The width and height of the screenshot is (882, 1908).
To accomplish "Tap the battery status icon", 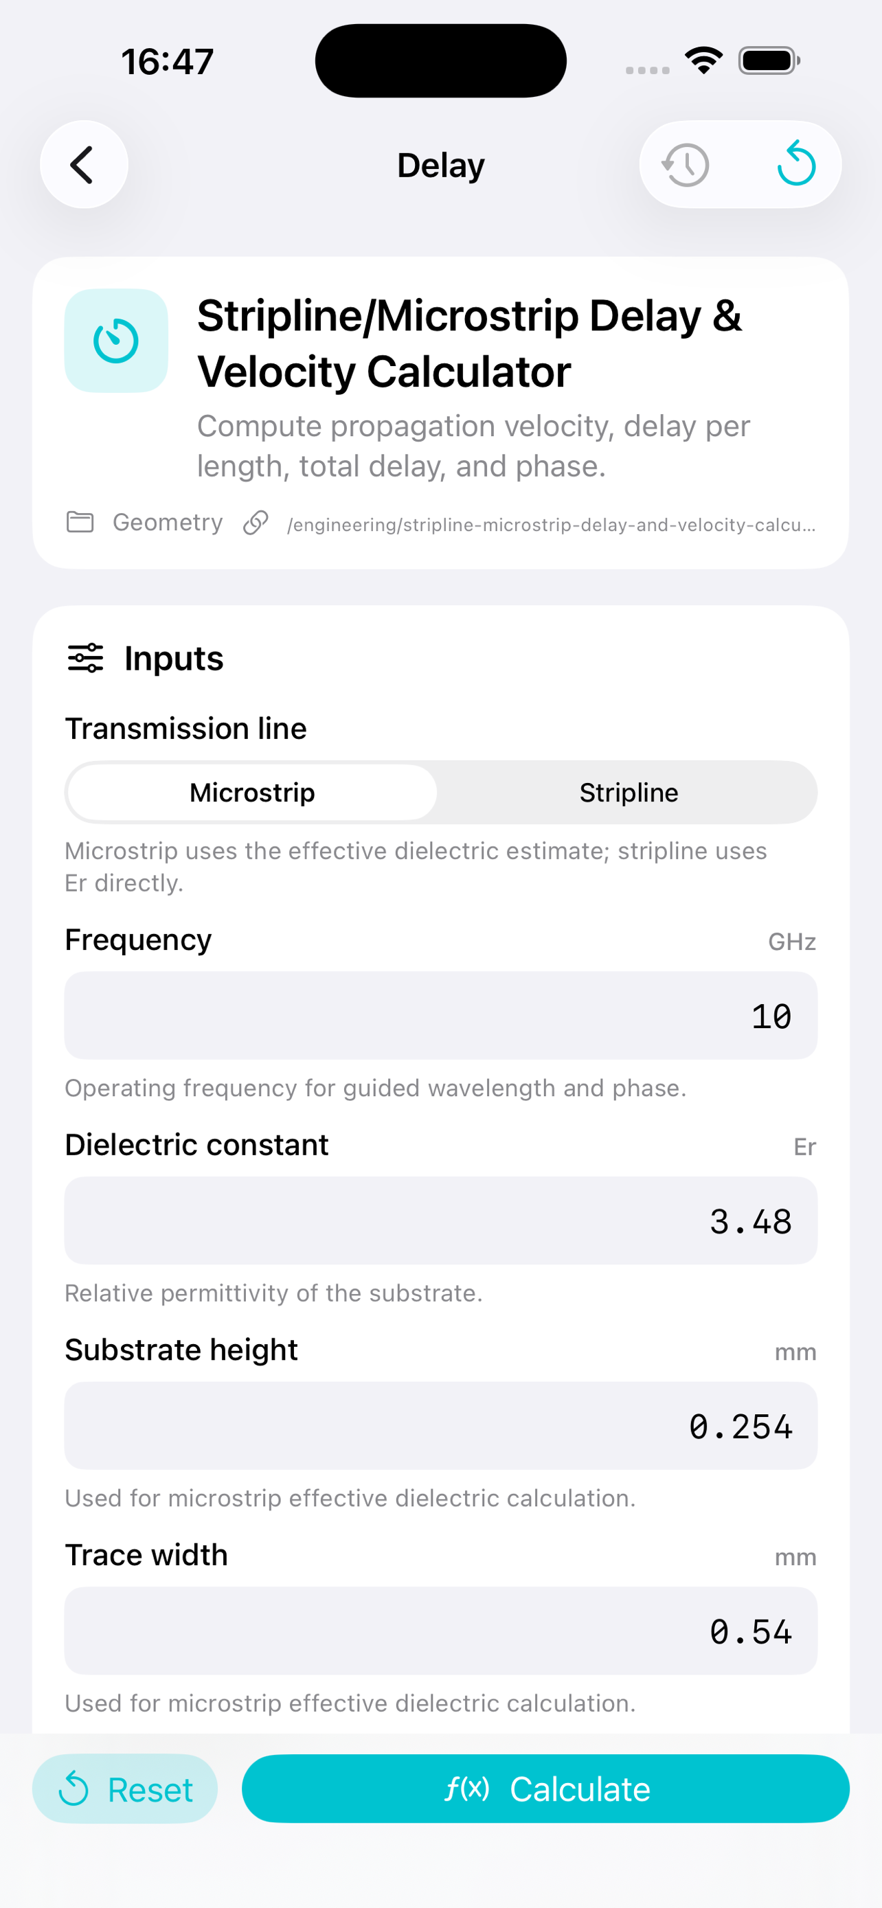I will (x=769, y=60).
